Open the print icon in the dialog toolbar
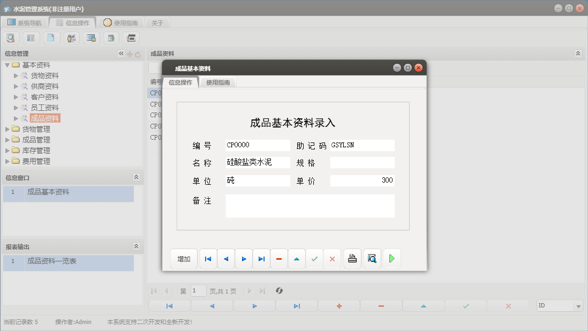Screen dimensions: 588x331 tap(352, 258)
